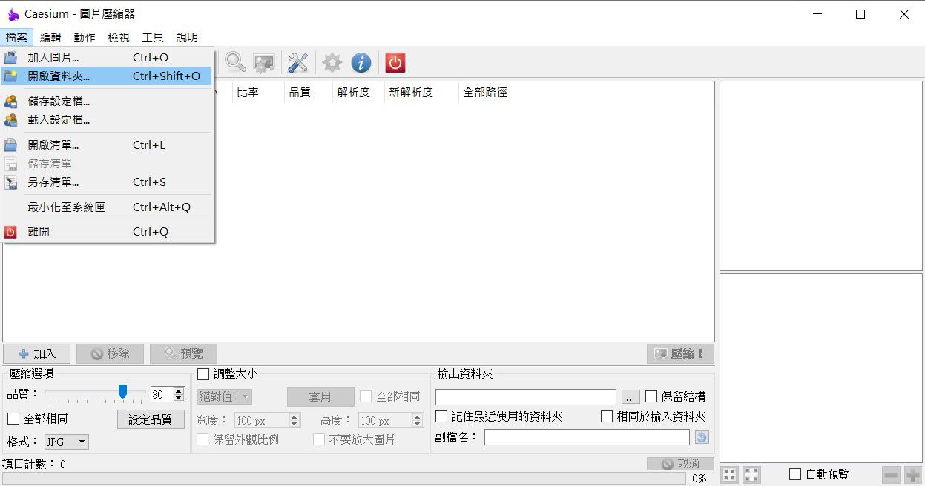Viewport: 925px width, 486px height.
Task: Click the 高度 spinner up arrow
Action: (x=419, y=417)
